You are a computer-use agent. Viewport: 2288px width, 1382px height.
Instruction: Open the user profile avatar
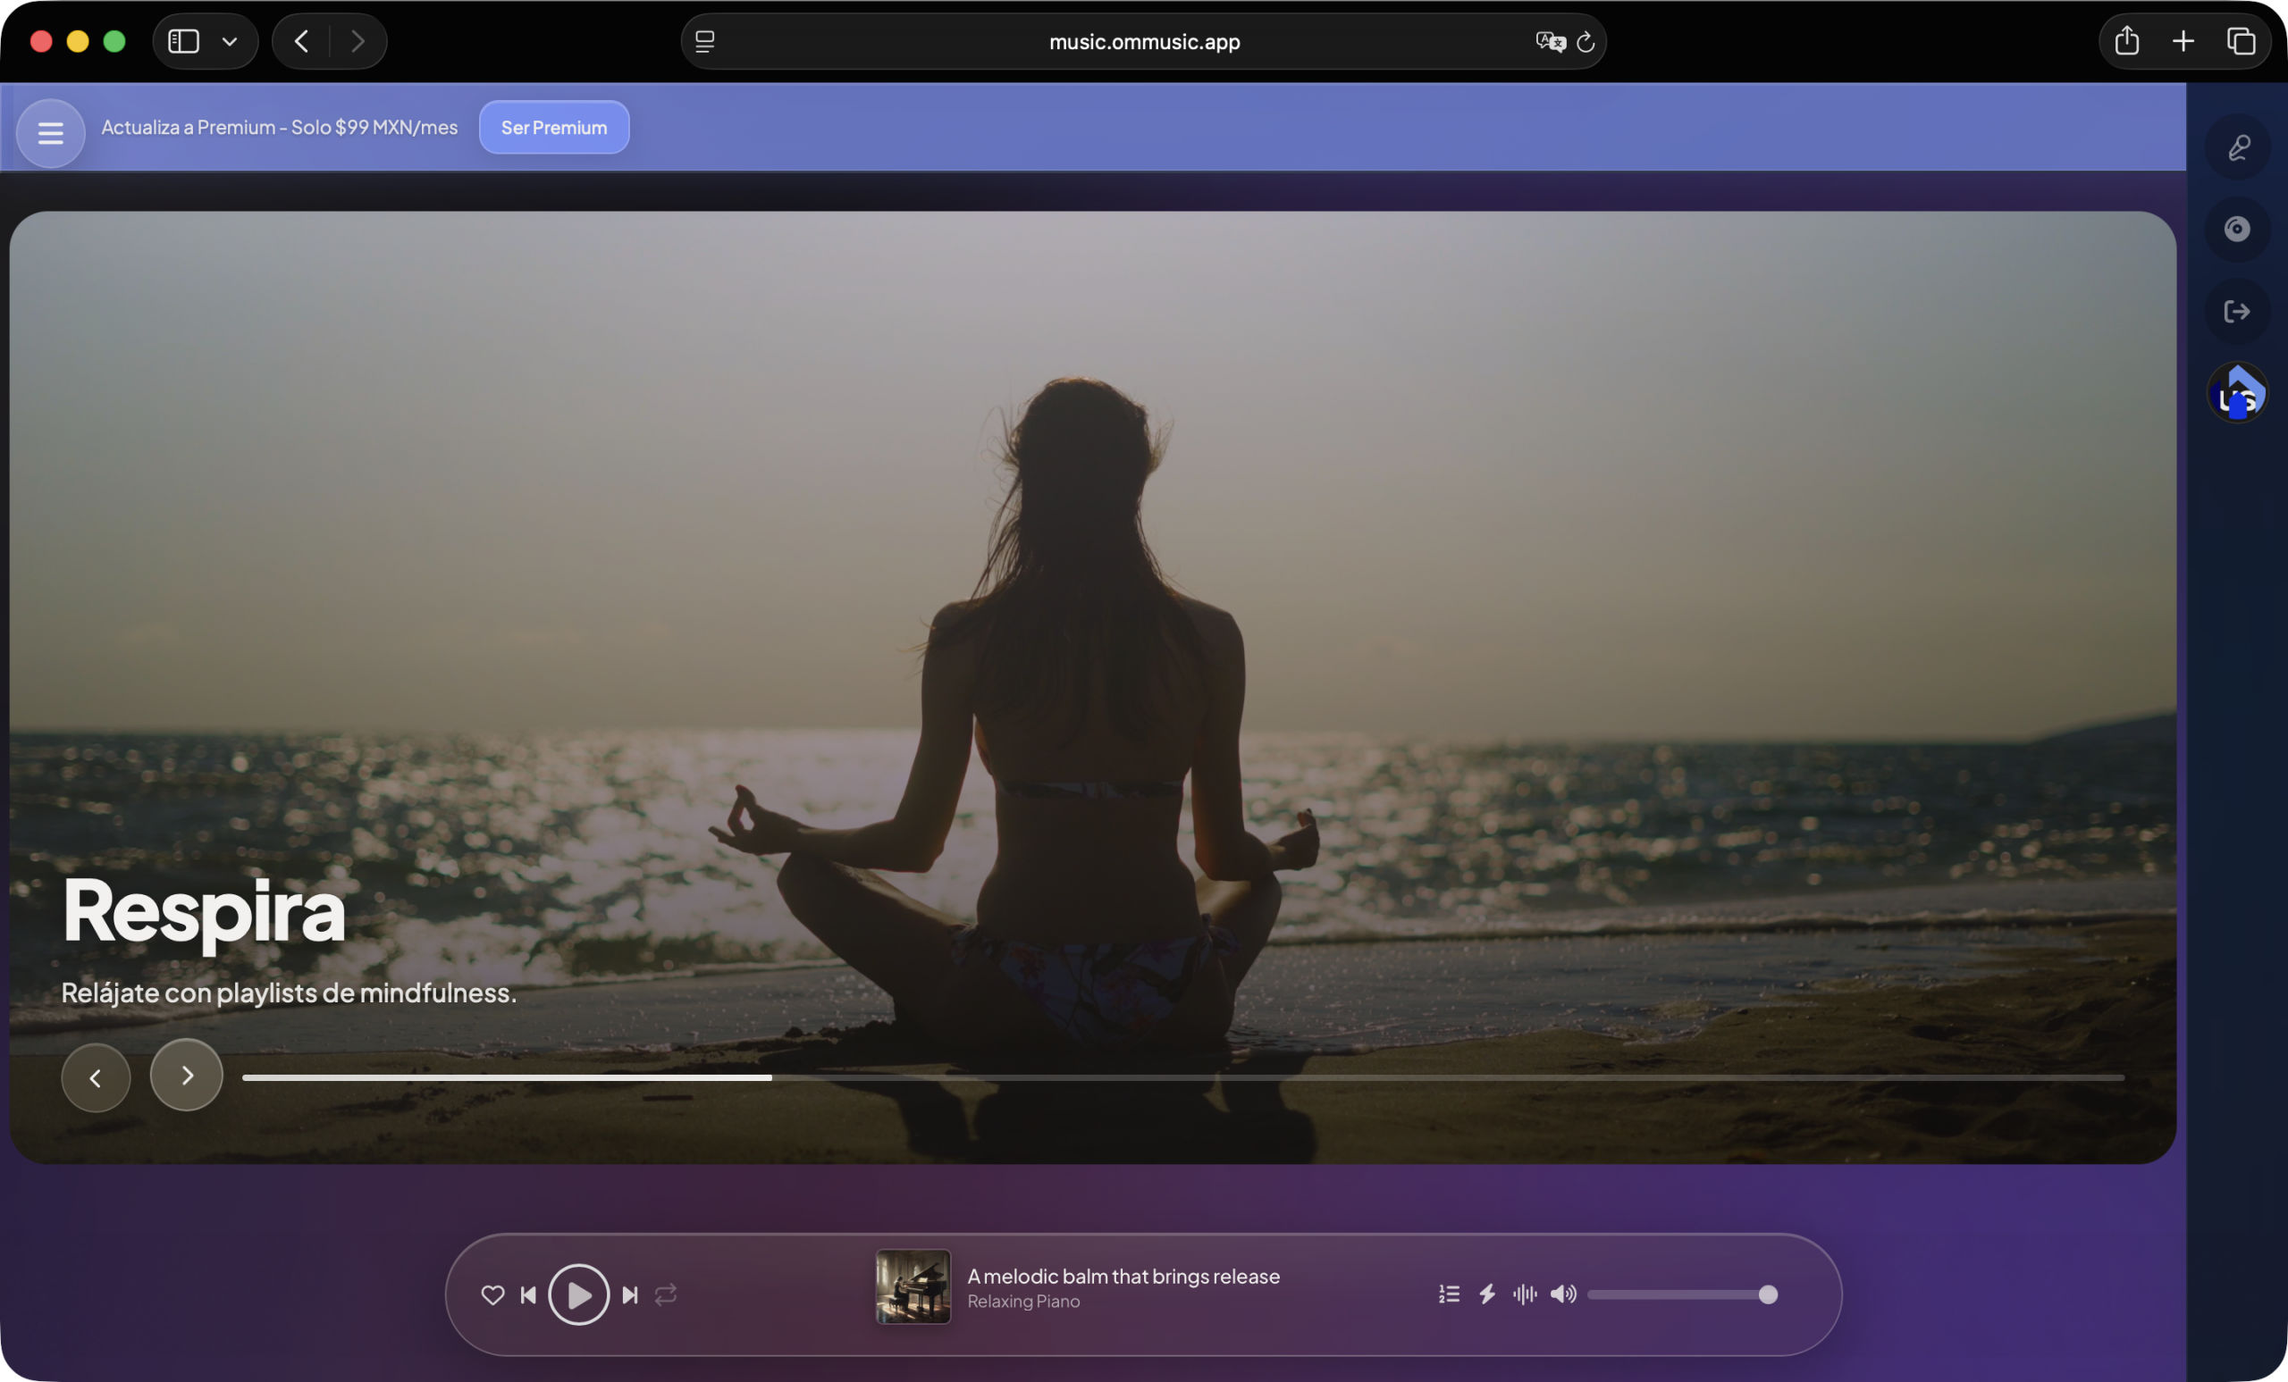point(2237,392)
